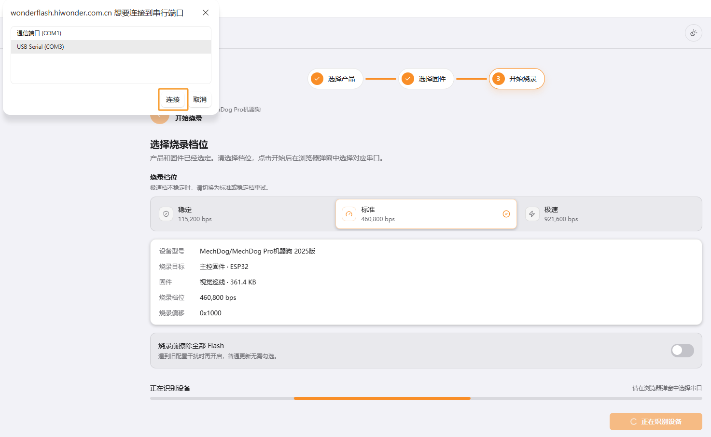Click the lightning icon of 极速 option
Viewport: 711px width, 437px height.
coord(532,214)
